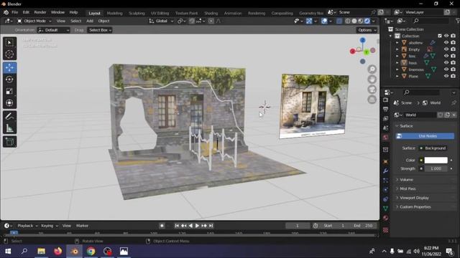Screen dimensions: 460x258
Task: Click the zoom view magnifier icon
Action: [372, 70]
